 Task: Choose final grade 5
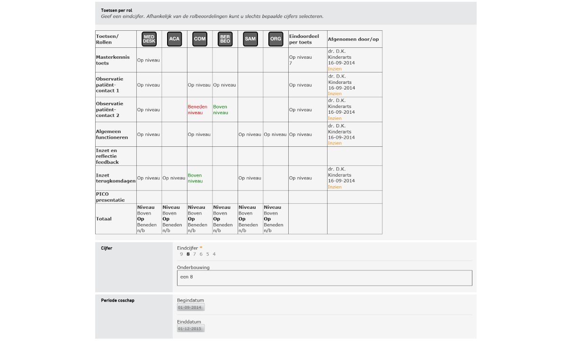click(207, 254)
